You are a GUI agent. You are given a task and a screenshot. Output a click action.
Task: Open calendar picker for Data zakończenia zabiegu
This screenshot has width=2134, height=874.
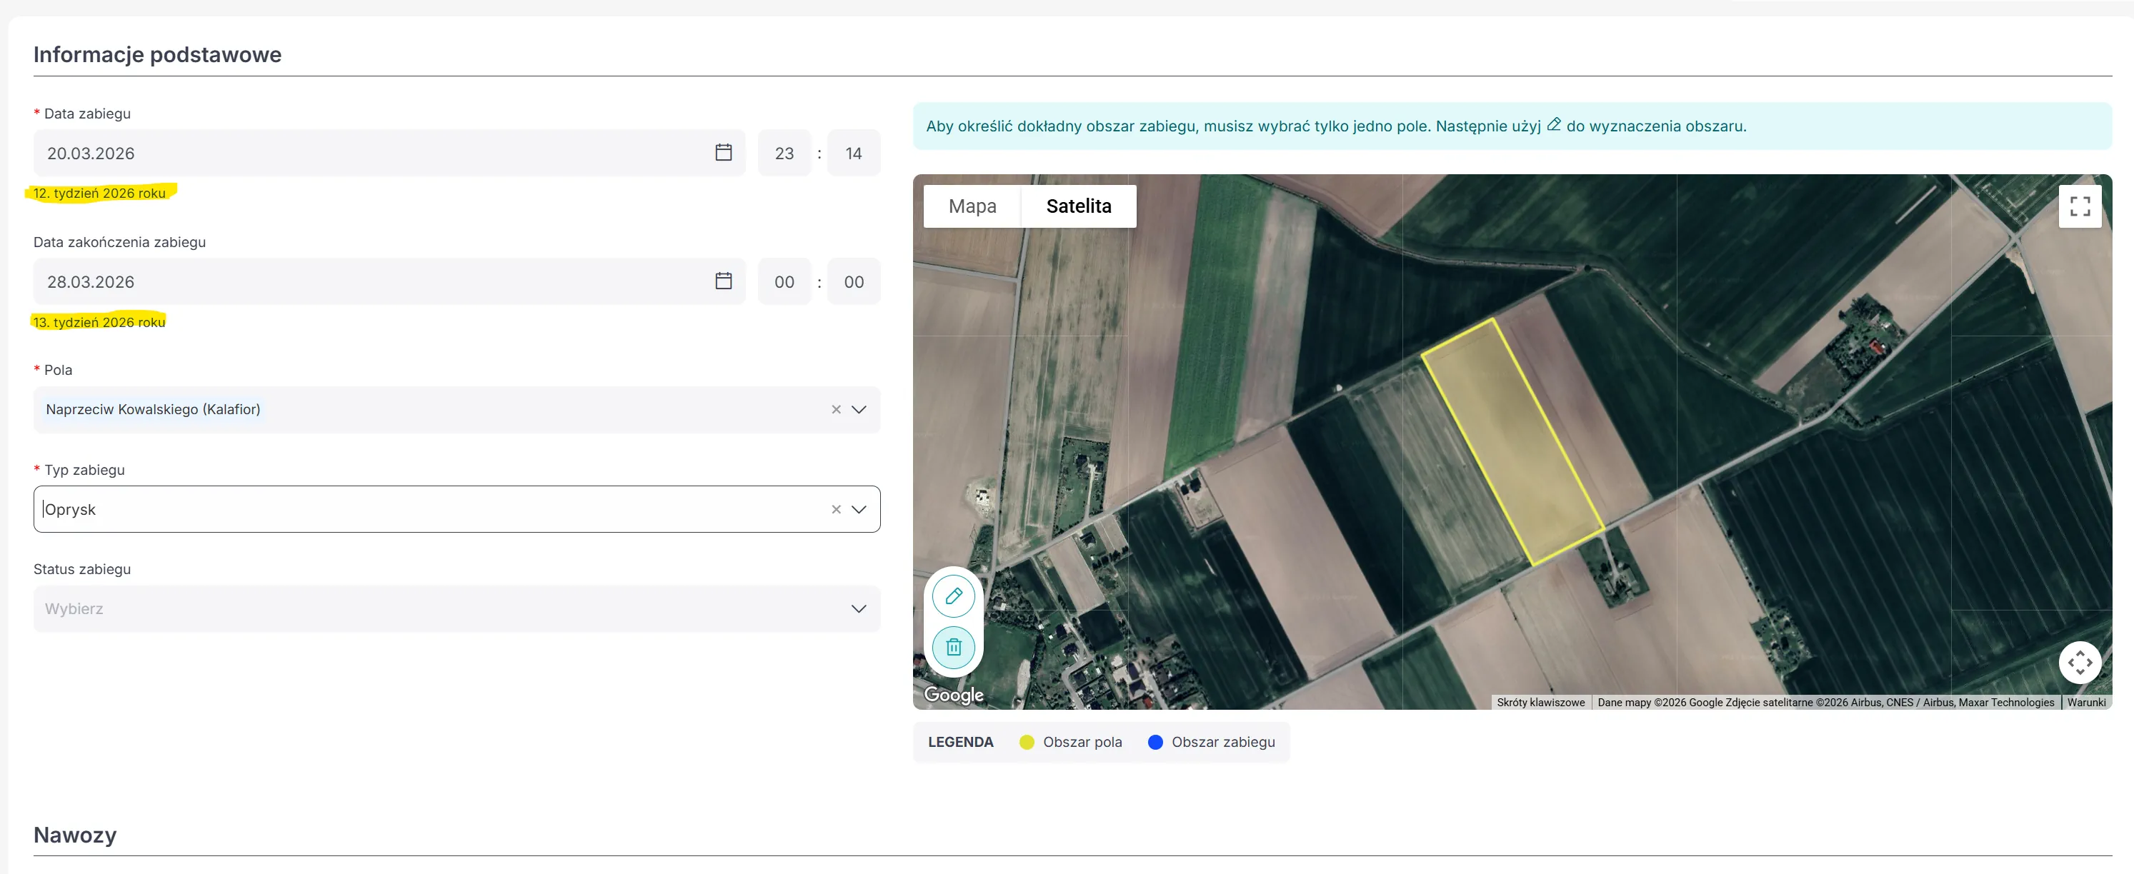(723, 281)
